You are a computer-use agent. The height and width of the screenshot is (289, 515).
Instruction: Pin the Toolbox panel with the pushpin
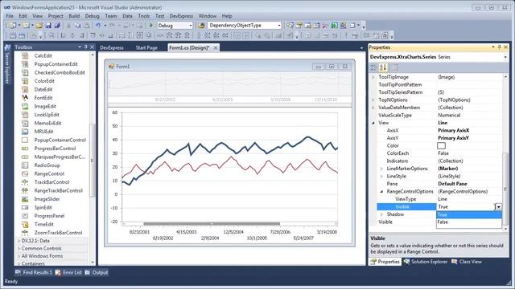click(86, 47)
